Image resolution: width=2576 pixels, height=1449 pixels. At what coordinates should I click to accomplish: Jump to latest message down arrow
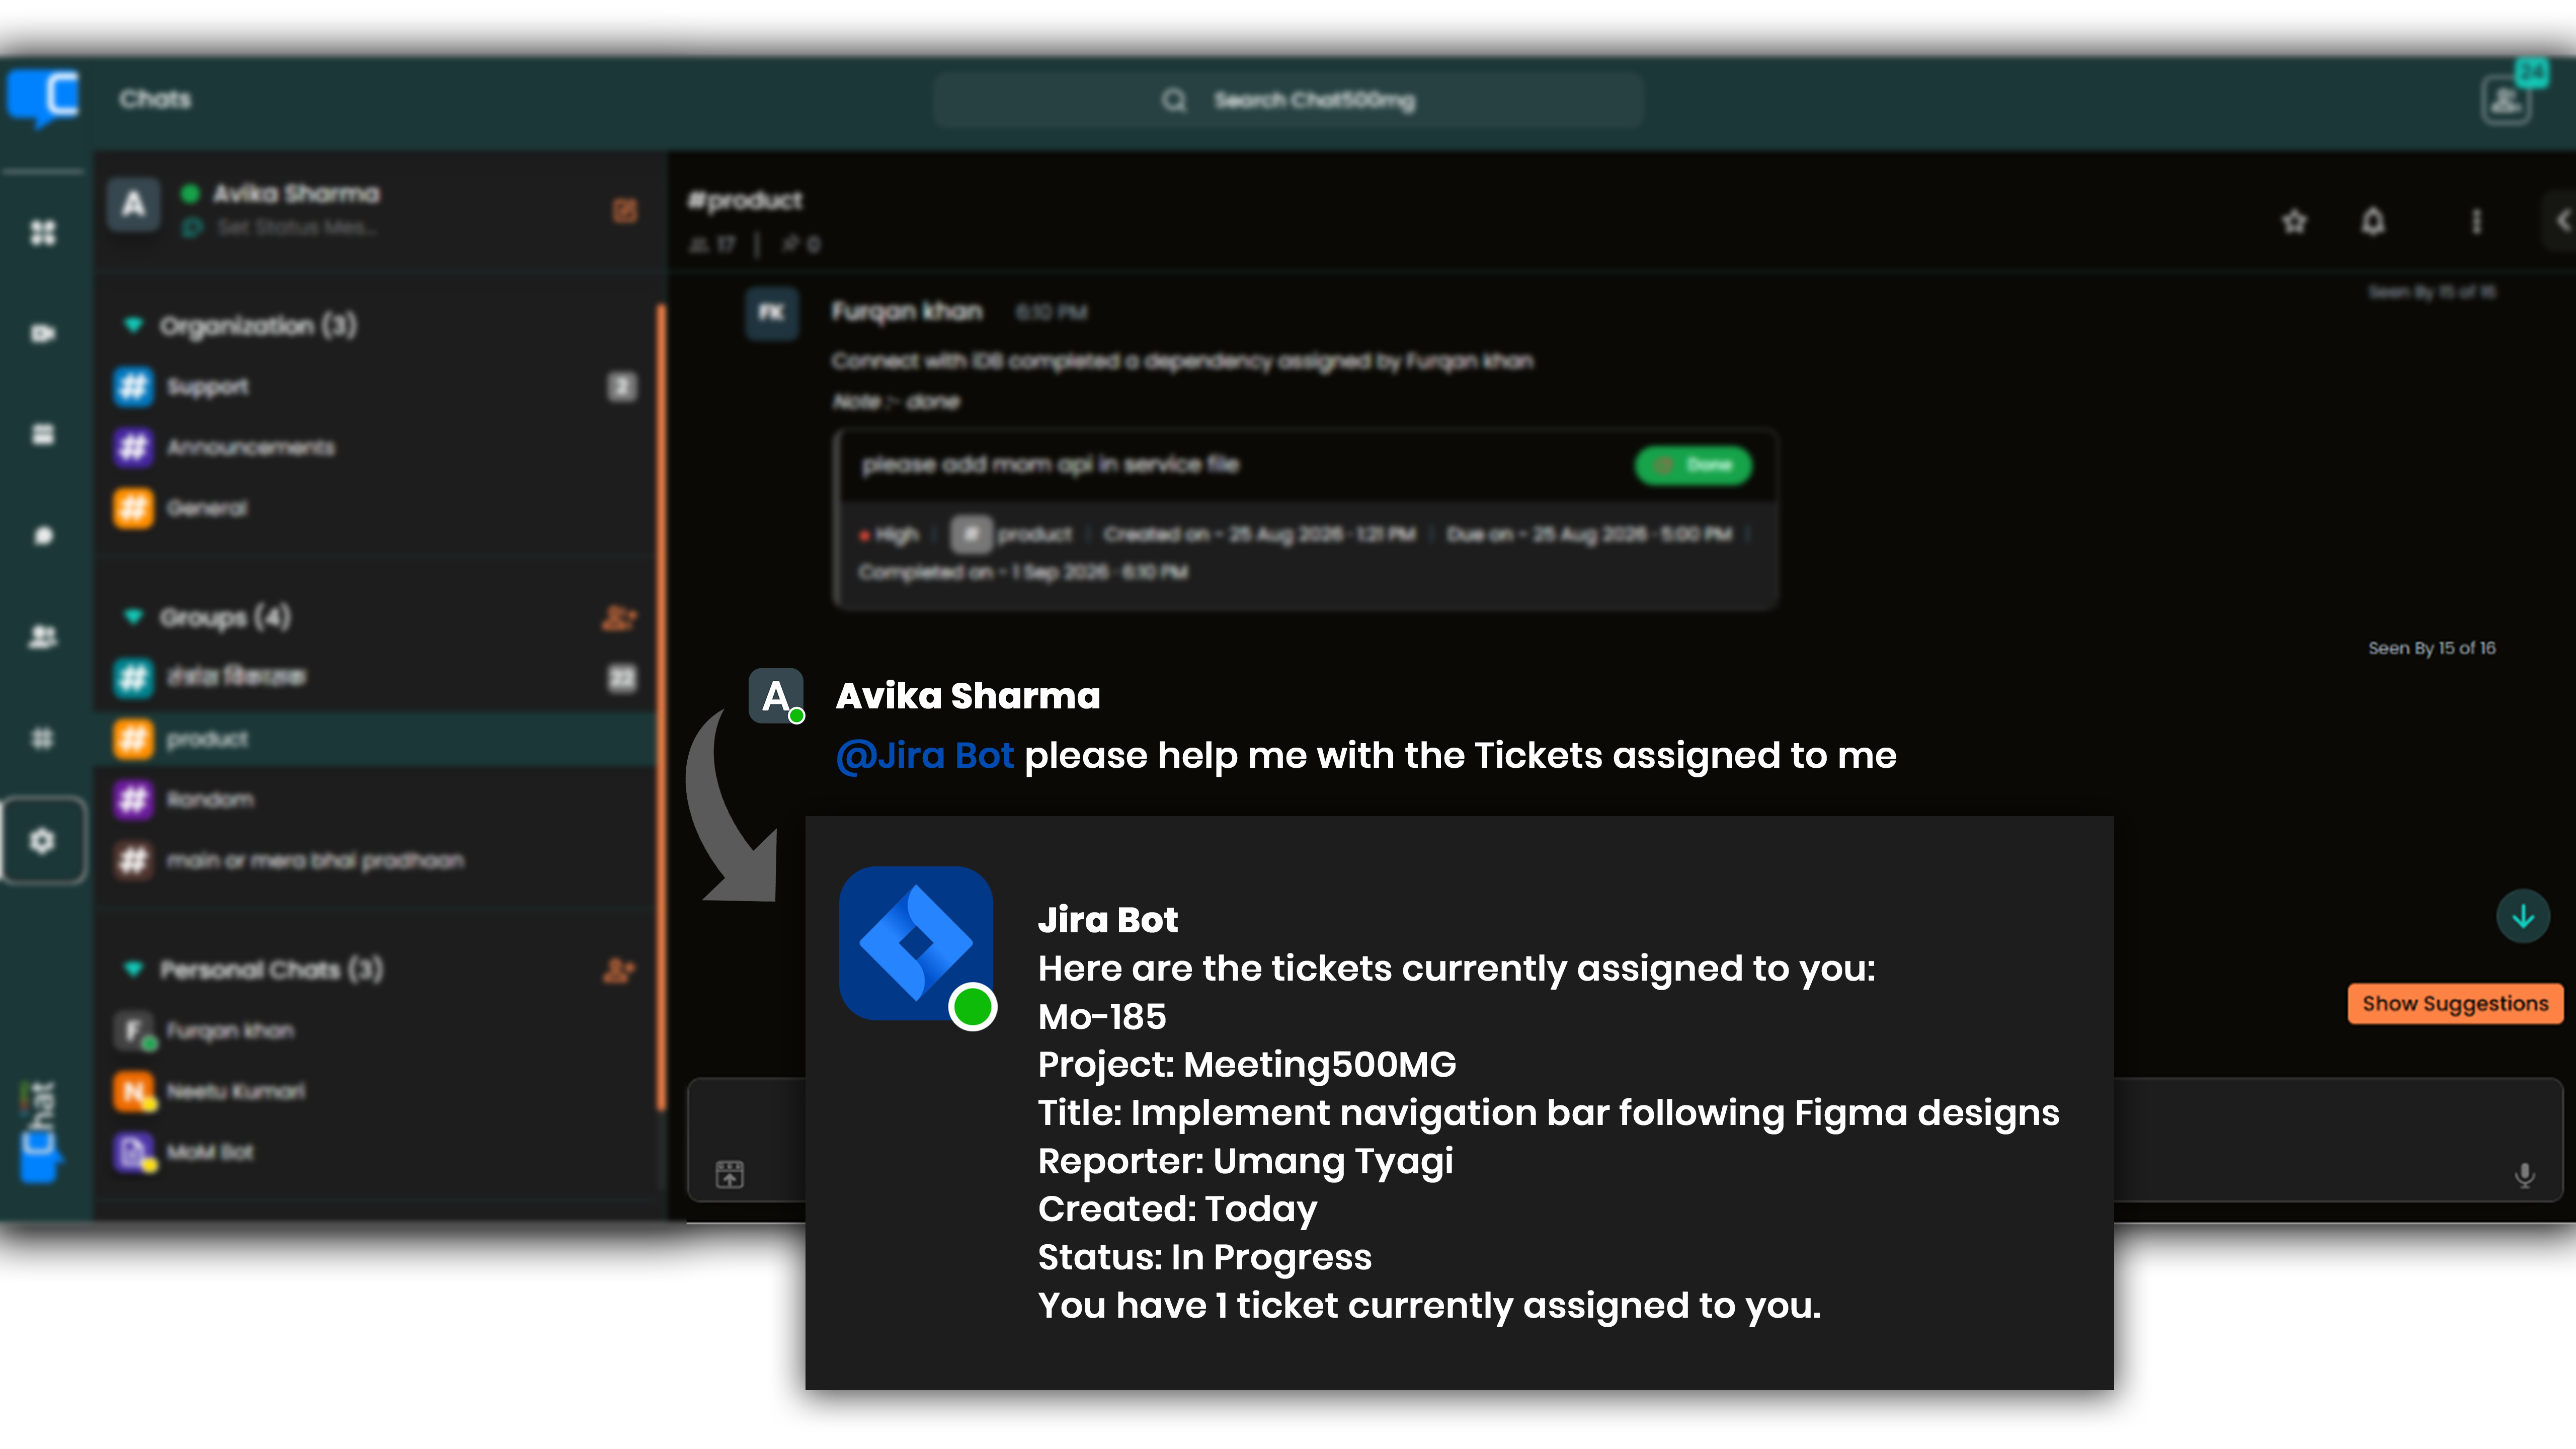click(x=2523, y=916)
